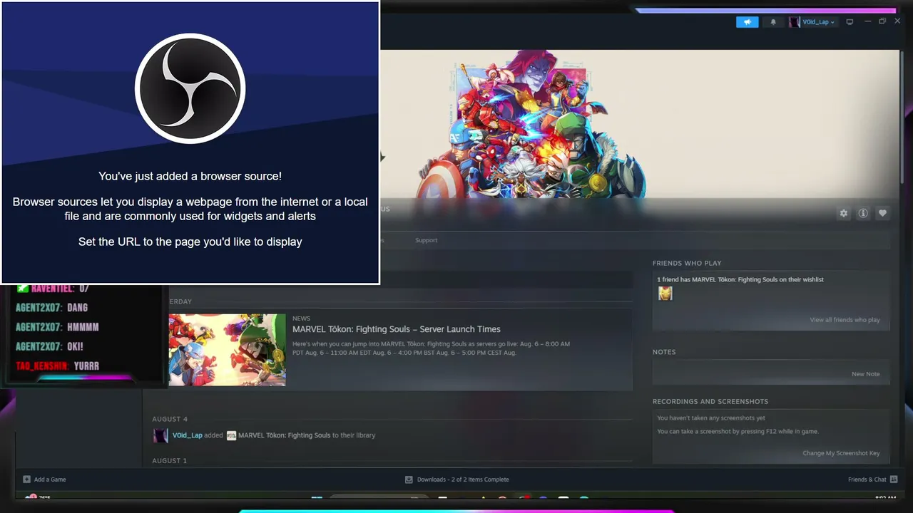Screen dimensions: 913x513
Task: Click 'You've just added a browser source!' text
Action: coord(190,176)
